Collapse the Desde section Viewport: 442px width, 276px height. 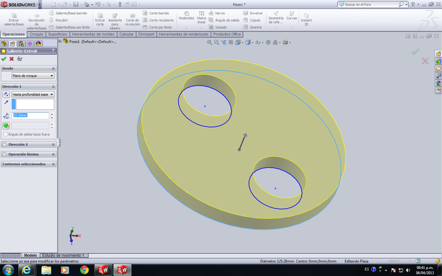(x=53, y=68)
